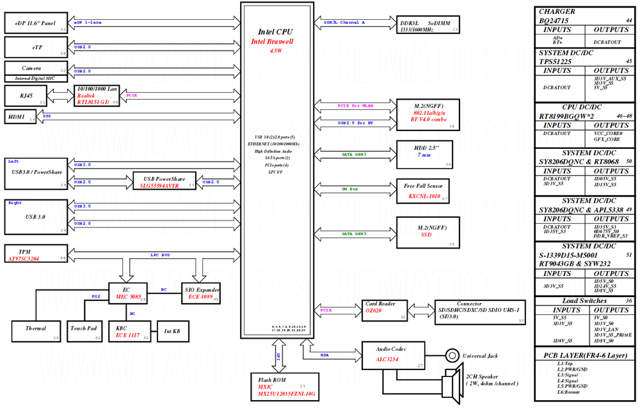Click the SATA GEN3 label beside HDD

pyautogui.click(x=354, y=155)
